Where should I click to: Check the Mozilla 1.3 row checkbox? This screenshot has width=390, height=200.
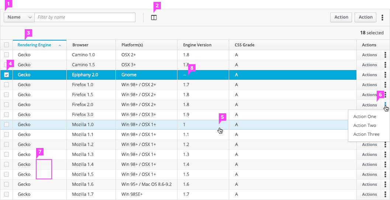7,155
